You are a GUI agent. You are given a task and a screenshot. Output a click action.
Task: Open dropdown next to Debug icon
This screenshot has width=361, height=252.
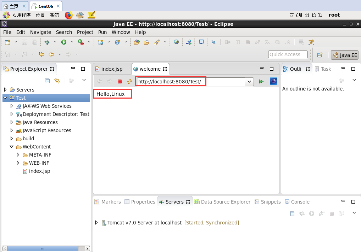pyautogui.click(x=55, y=42)
